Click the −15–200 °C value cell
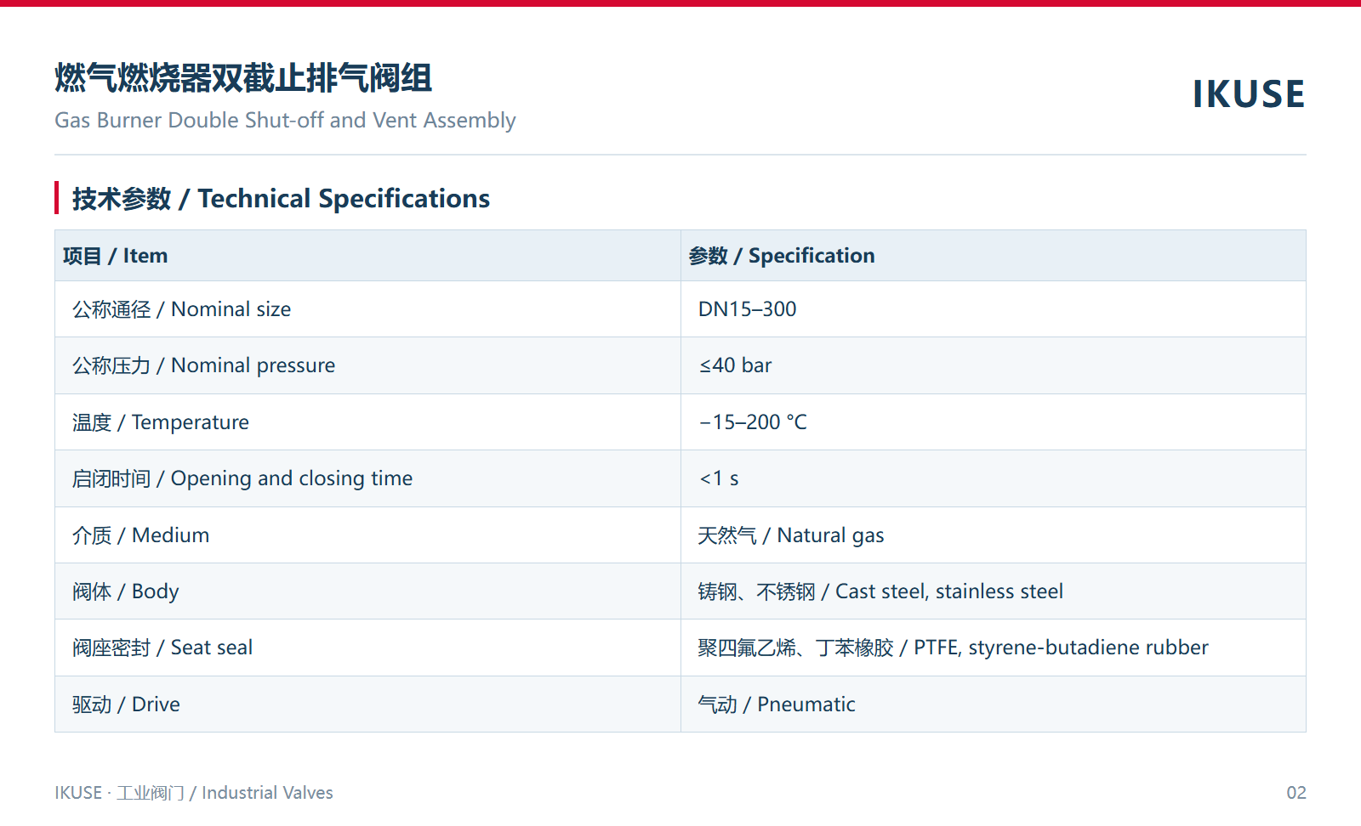Screen dimensions: 1361x826 point(994,422)
